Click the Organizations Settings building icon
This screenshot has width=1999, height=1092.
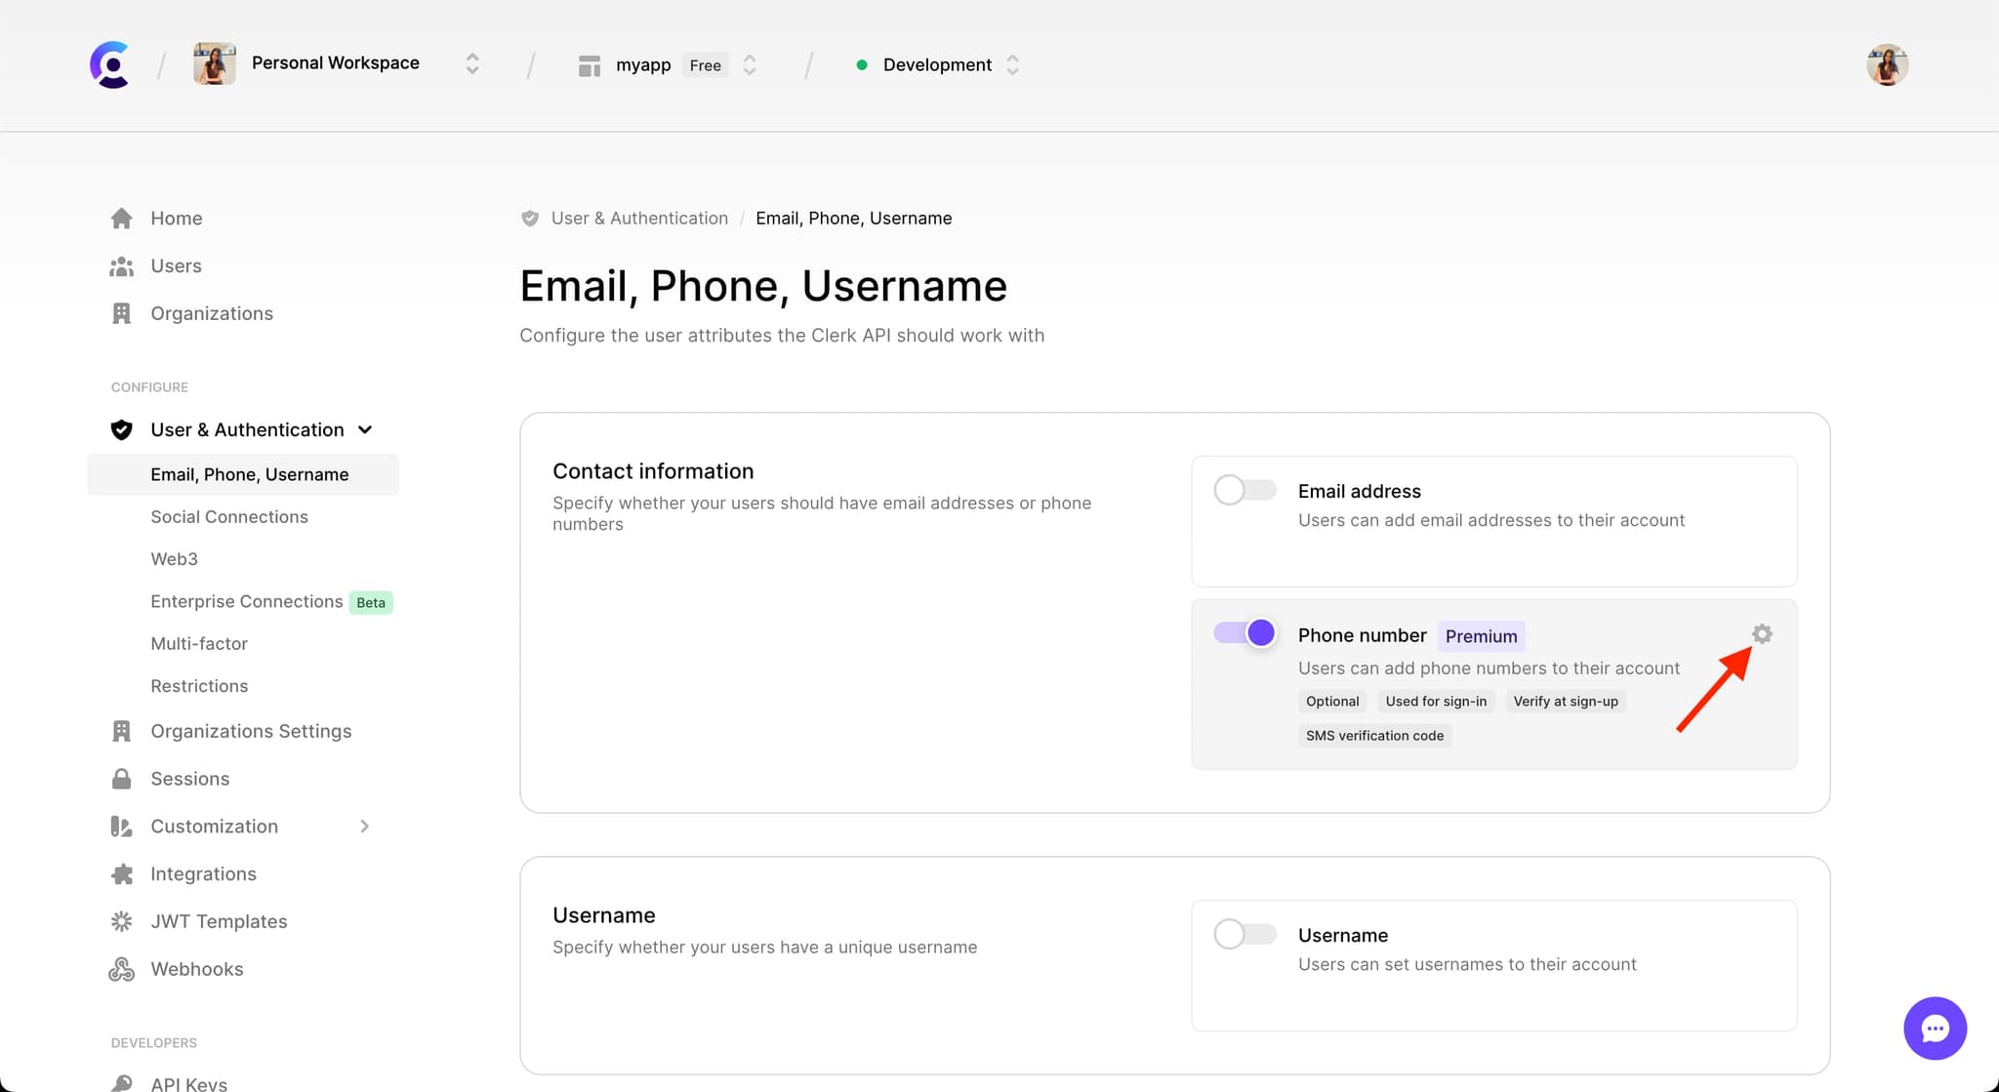click(121, 731)
